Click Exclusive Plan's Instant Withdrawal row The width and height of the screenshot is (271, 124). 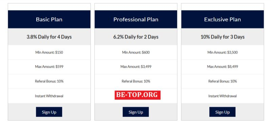coord(223,96)
